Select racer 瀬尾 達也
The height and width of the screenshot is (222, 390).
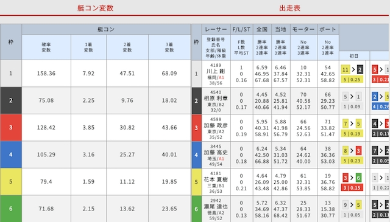pyautogui.click(x=216, y=207)
